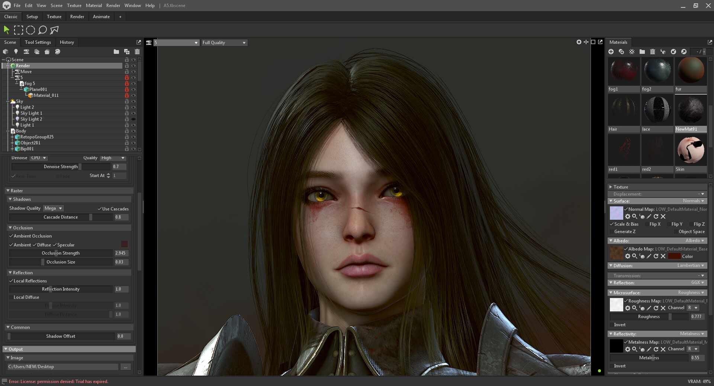The image size is (714, 386).
Task: Edit the output image path field
Action: [62, 367]
